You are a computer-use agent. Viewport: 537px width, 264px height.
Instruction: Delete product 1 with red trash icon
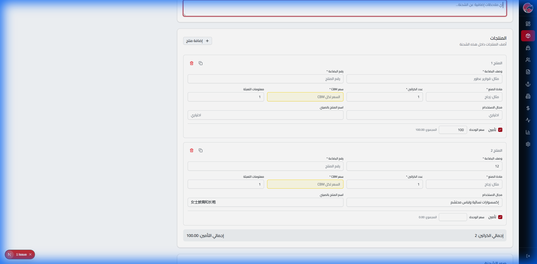[192, 63]
